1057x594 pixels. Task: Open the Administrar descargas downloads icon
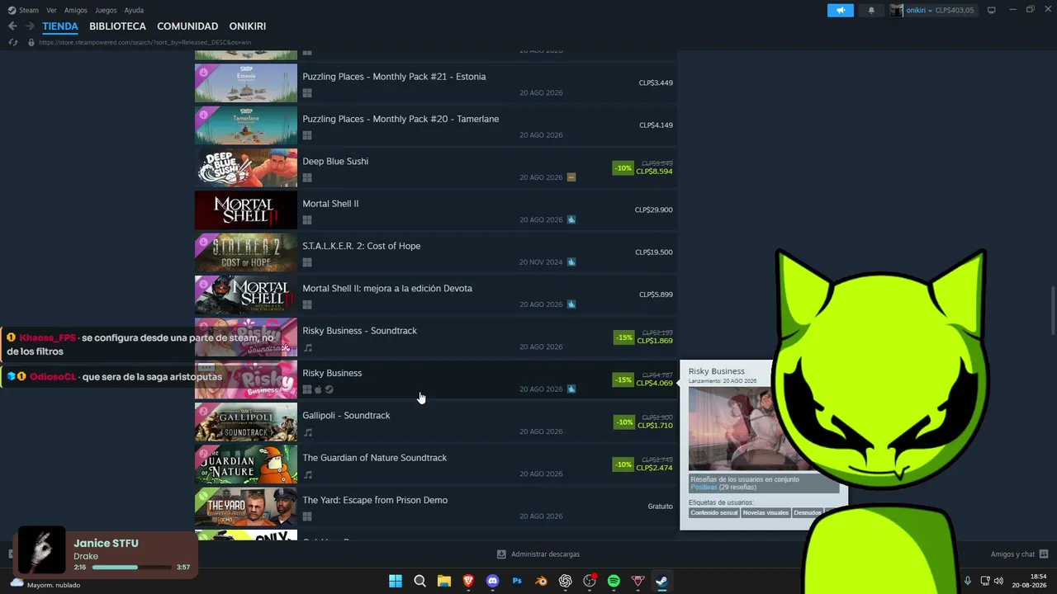coord(501,554)
